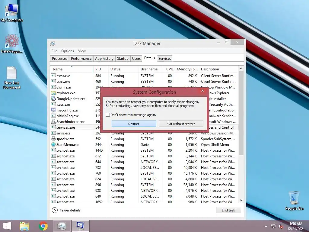Click the process list scroll down arrow
Image resolution: width=309 pixels, height=232 pixels.
[x=241, y=200]
